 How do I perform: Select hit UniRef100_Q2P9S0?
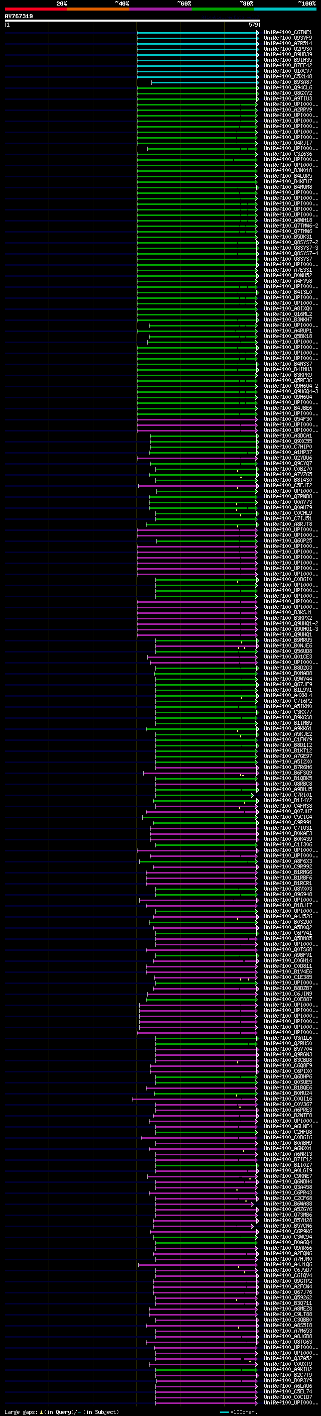point(287,49)
